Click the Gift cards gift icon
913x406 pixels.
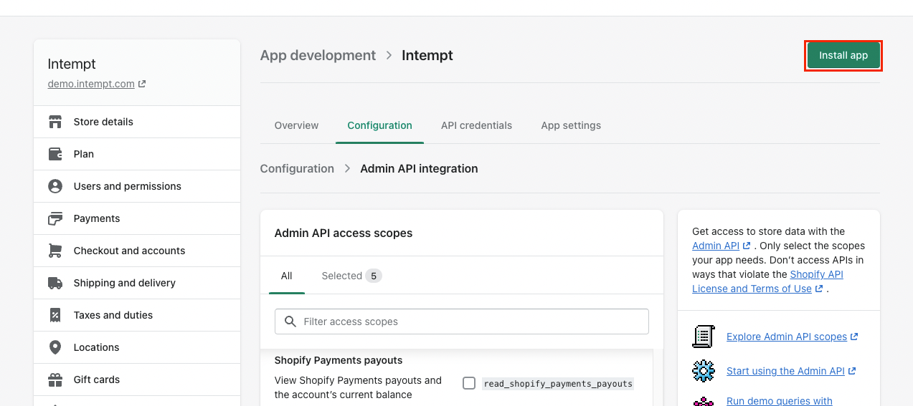(x=55, y=380)
